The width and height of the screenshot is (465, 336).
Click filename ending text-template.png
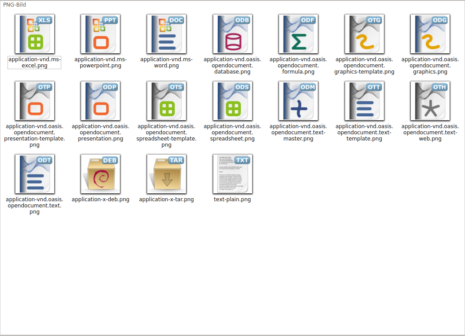pyautogui.click(x=364, y=133)
